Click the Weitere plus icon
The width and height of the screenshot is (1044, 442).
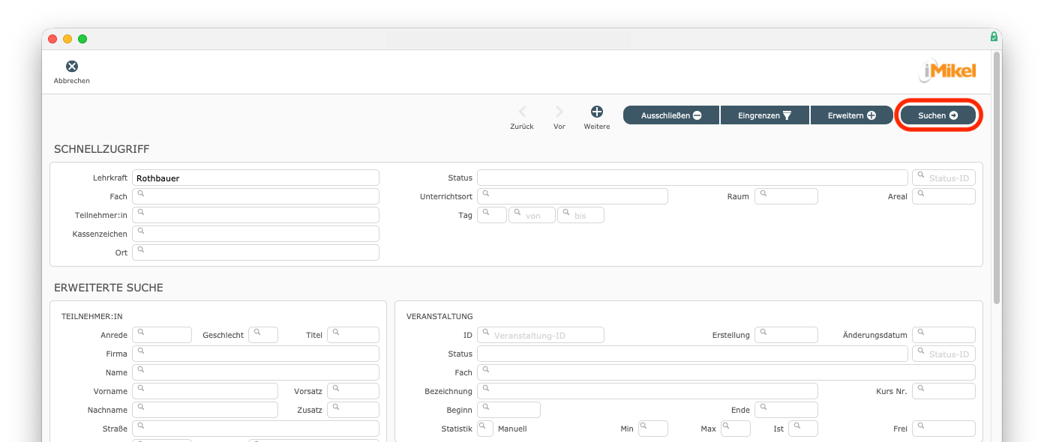point(597,112)
